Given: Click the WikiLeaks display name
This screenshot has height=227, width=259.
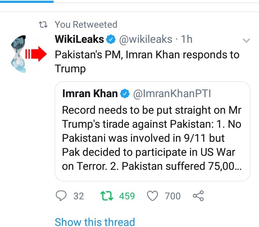Looking at the screenshot, I should click(x=79, y=40).
